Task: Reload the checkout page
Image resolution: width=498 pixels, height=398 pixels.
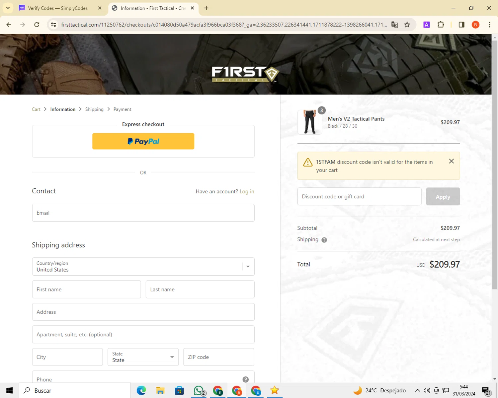Action: (x=37, y=25)
